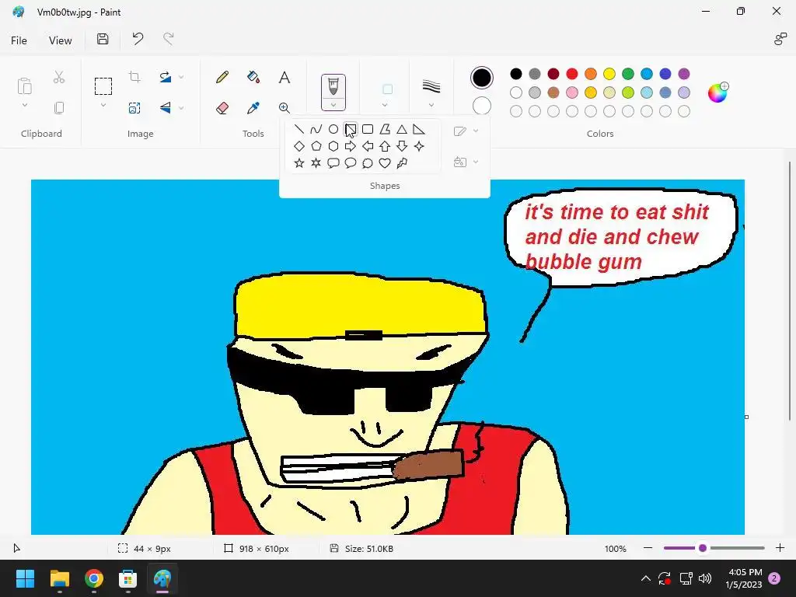Choose the Right arrow shape
The height and width of the screenshot is (597, 796).
[x=351, y=146]
